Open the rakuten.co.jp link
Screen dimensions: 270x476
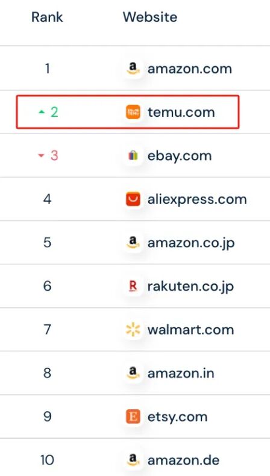pyautogui.click(x=190, y=286)
